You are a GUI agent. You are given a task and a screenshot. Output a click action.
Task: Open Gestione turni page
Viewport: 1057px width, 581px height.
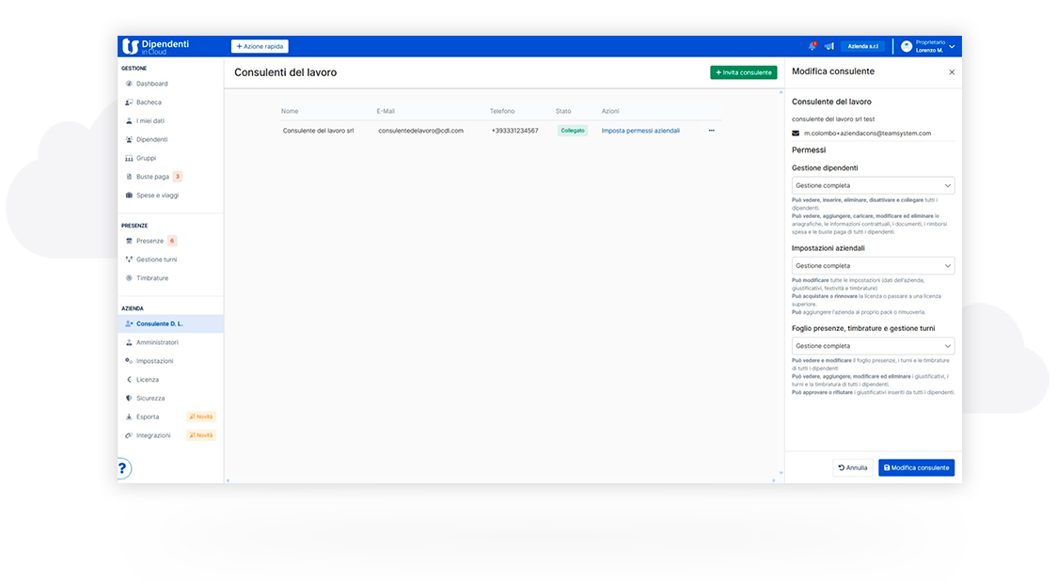(x=156, y=259)
